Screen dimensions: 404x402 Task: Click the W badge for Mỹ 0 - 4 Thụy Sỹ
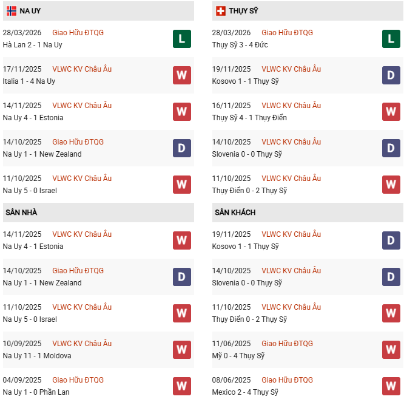coord(391,350)
